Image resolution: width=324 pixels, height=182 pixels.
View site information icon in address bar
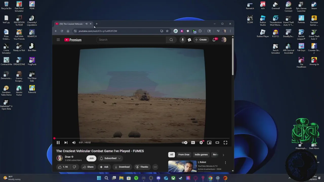click(75, 31)
